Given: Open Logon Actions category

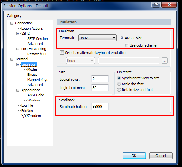Looking at the screenshot, I should 32,28.
